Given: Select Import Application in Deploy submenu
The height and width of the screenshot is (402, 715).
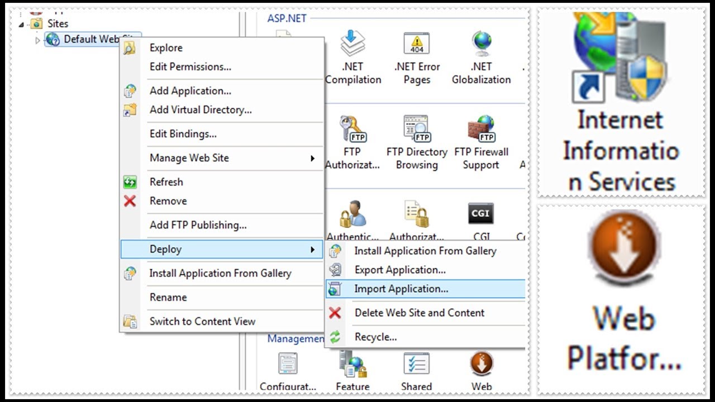Looking at the screenshot, I should point(426,289).
